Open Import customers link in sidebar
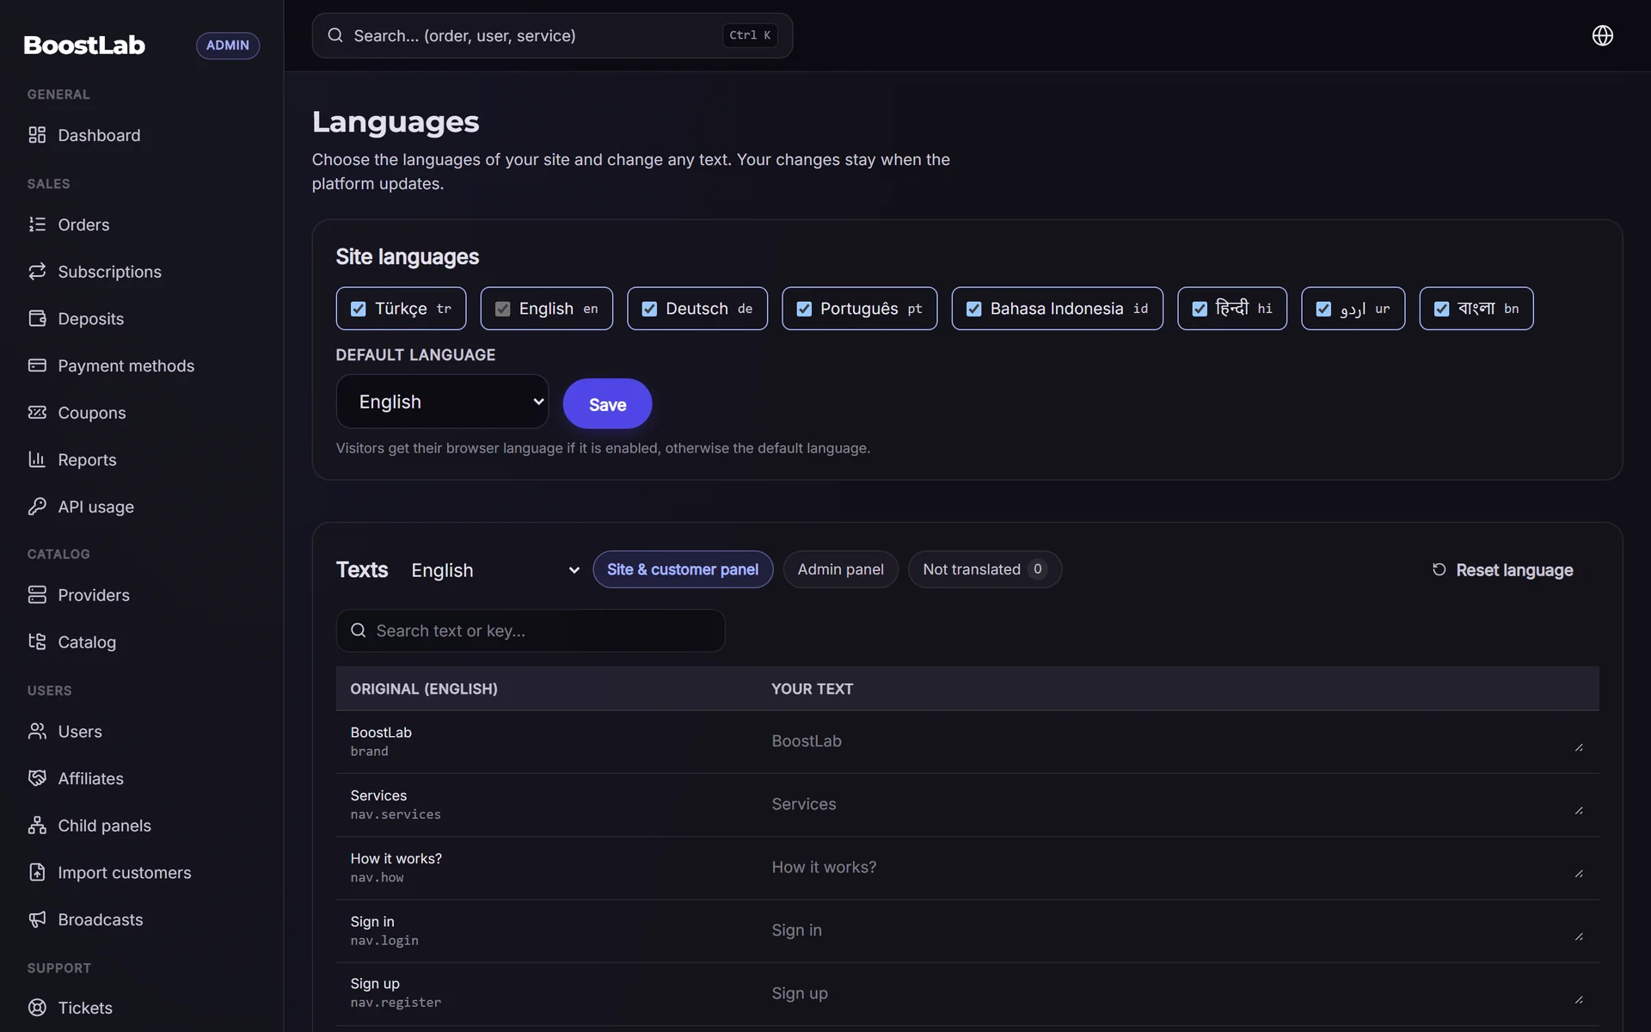Screen dimensions: 1651x1032 [124, 872]
